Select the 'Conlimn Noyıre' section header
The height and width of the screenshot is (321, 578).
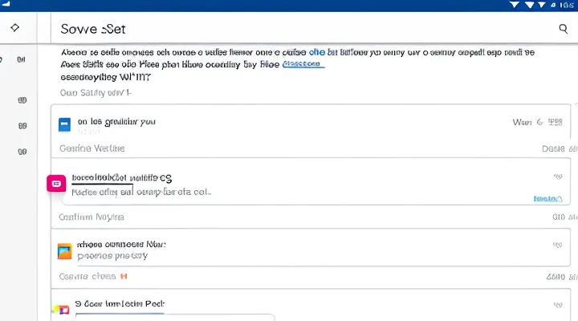coord(92,217)
